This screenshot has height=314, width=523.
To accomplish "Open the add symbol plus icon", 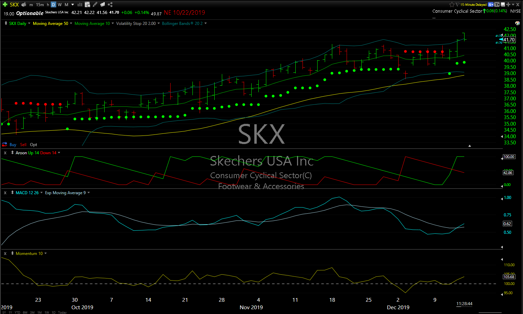I will 4,4.
